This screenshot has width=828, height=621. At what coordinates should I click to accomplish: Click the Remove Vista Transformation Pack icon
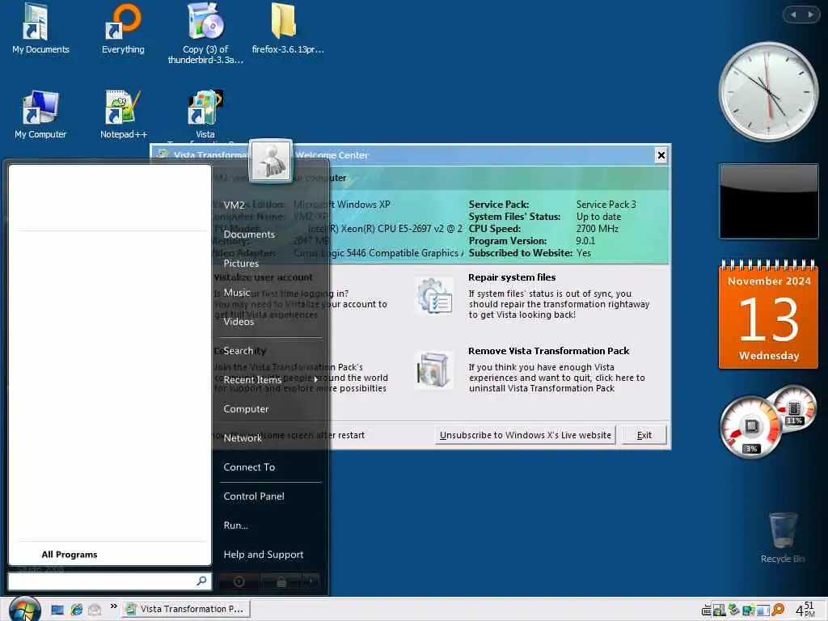[x=434, y=370]
